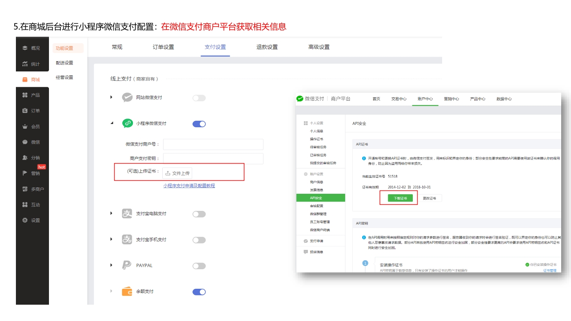The image size is (571, 321).
Task: Expand the 余额支付 row arrow
Action: coord(111,291)
